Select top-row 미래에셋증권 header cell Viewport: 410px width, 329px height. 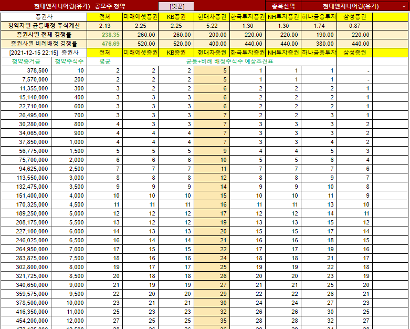(x=140, y=17)
